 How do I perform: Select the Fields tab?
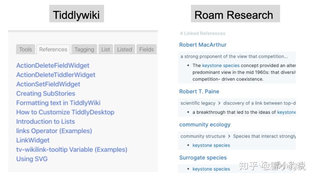click(x=146, y=50)
